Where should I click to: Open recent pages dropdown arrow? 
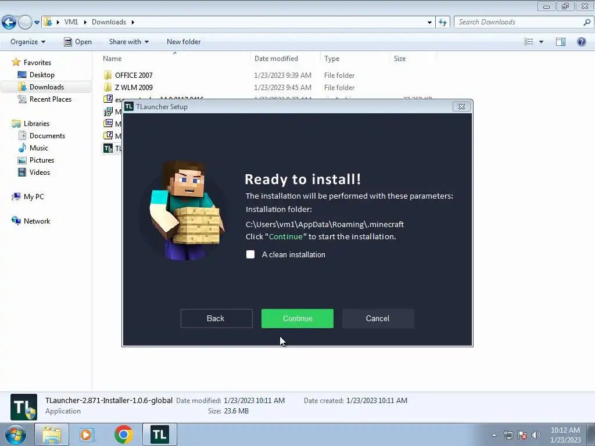pyautogui.click(x=37, y=23)
